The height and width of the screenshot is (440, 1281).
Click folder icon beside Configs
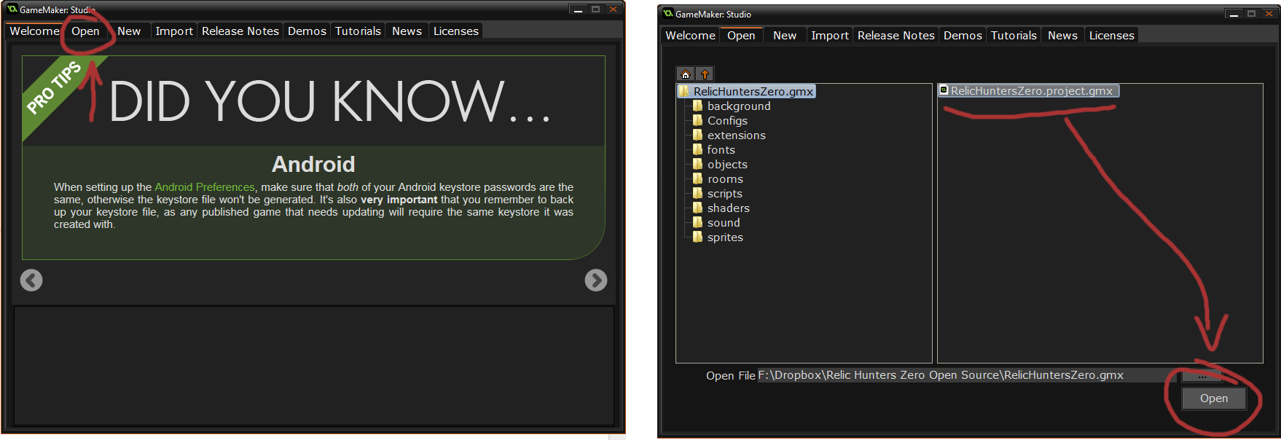coord(698,120)
